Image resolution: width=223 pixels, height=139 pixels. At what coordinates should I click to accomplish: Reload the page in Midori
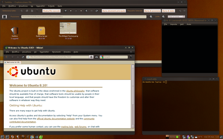(x=23, y=57)
